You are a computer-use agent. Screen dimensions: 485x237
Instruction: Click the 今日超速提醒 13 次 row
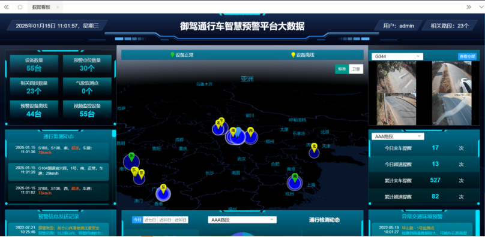pyautogui.click(x=424, y=164)
